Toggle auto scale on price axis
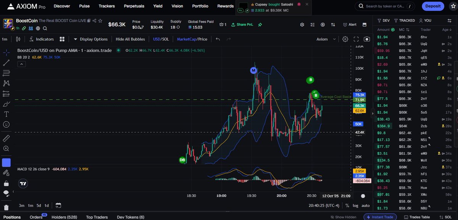 point(365,206)
